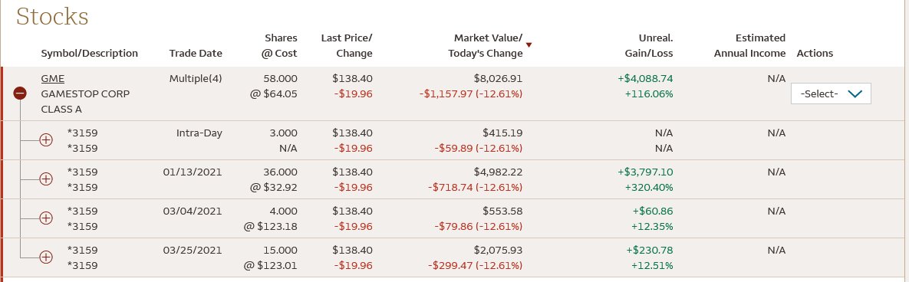
Task: Sort by Symbol/Description column header
Action: (89, 54)
